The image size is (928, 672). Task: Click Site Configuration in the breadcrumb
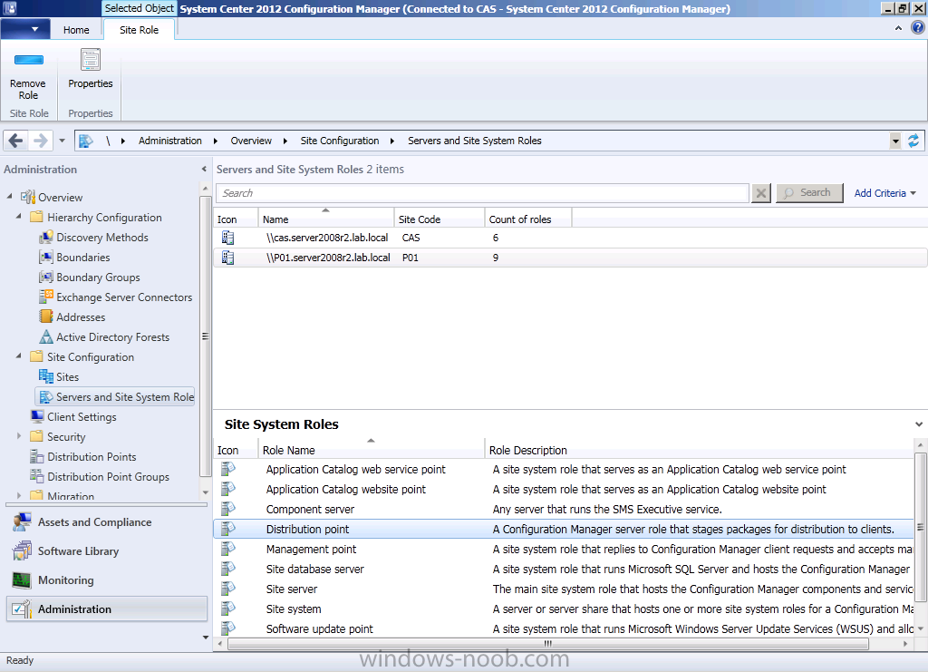coord(340,141)
